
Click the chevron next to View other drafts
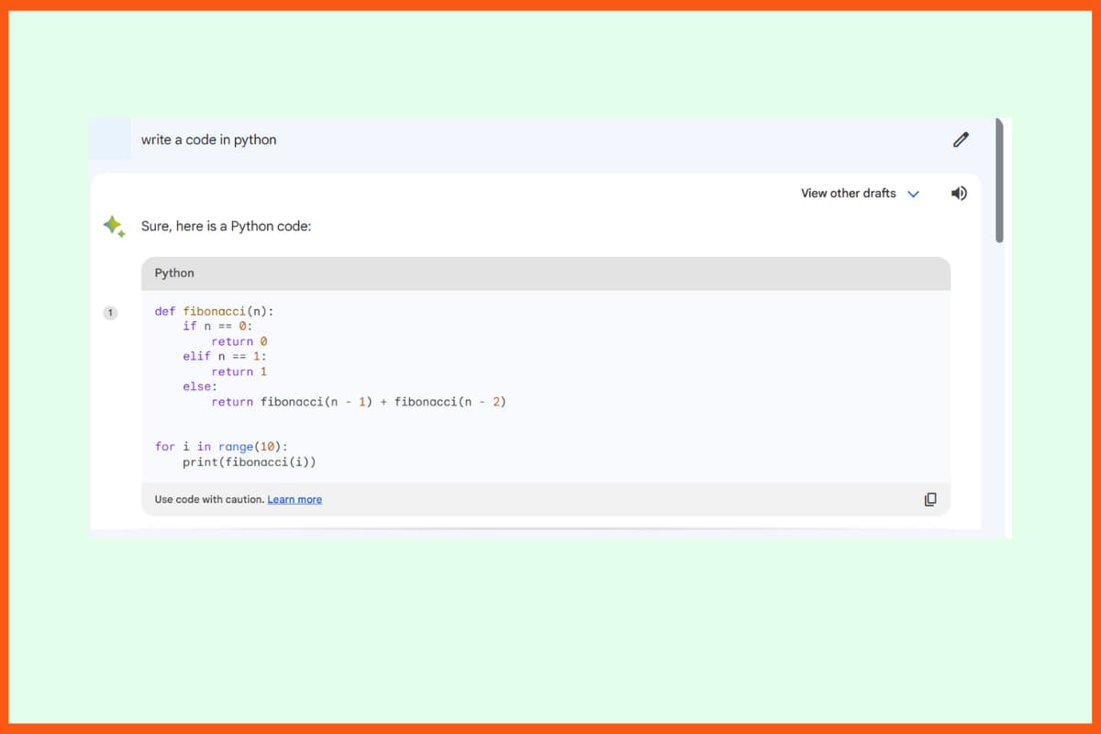[913, 194]
